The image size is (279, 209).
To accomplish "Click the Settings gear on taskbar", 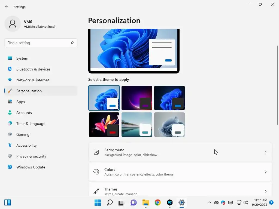I will (x=182, y=202).
